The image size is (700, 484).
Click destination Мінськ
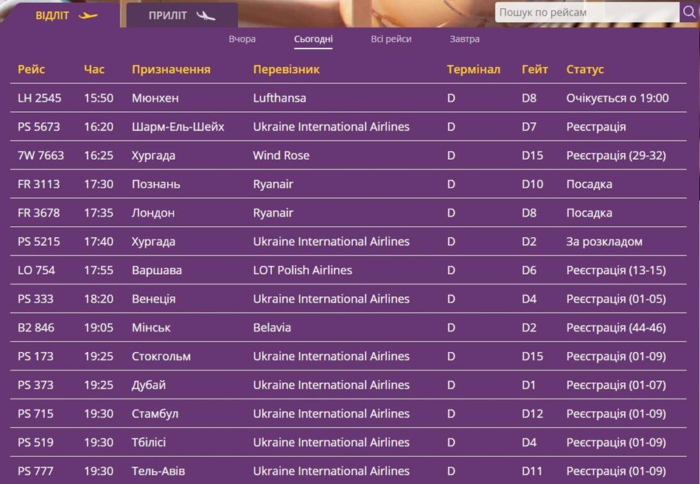[x=151, y=328]
